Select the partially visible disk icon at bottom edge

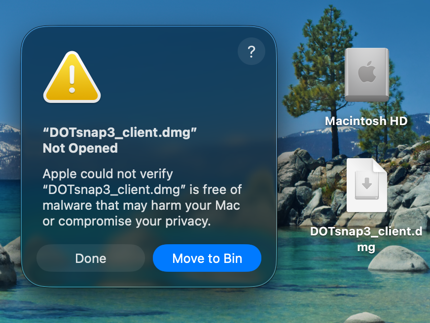pos(364,318)
